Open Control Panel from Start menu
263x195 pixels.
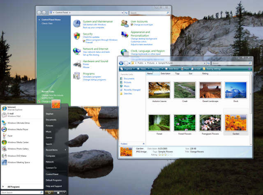click(52, 174)
